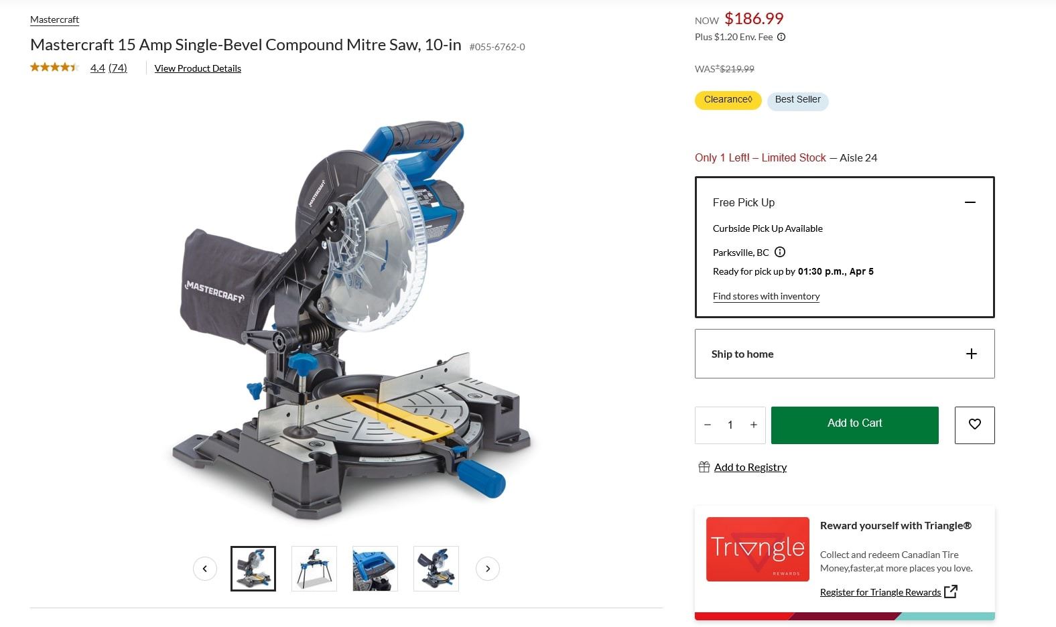Screen dimensions: 1056x627
Task: Select the saw on stand thumbnail
Action: point(314,569)
